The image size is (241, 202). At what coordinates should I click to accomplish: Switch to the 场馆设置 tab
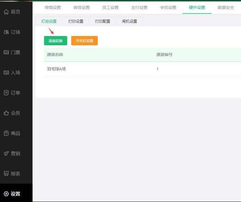point(52,8)
